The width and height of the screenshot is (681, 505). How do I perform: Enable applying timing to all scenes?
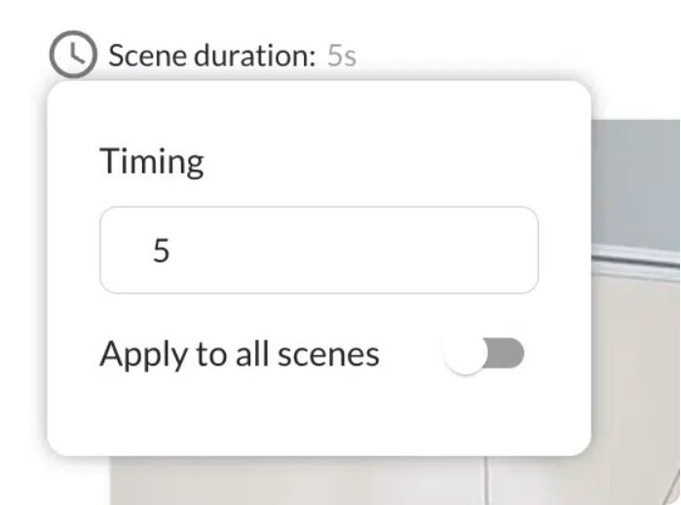click(x=484, y=355)
